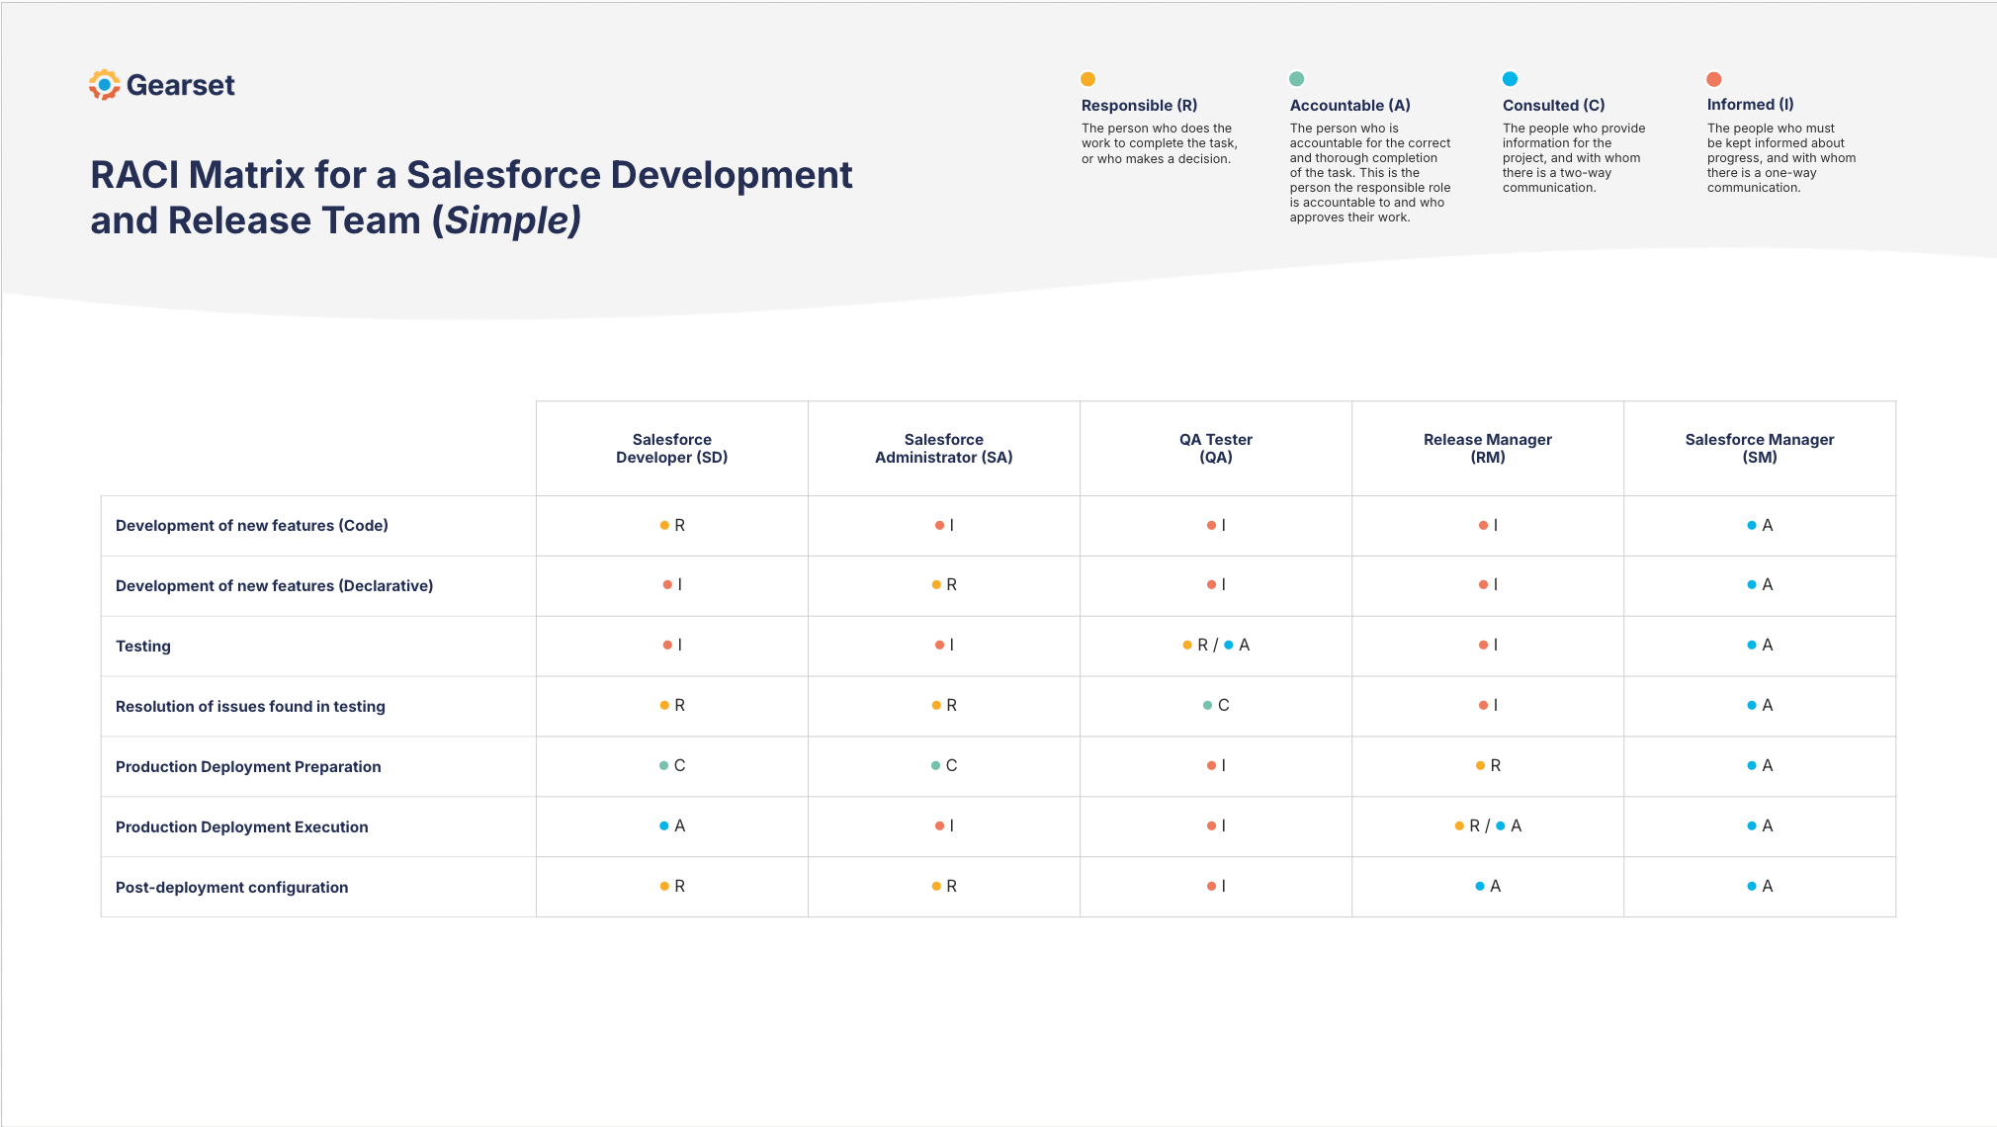Select the QA Tester (QA) column header
This screenshot has width=1997, height=1127.
[1215, 448]
